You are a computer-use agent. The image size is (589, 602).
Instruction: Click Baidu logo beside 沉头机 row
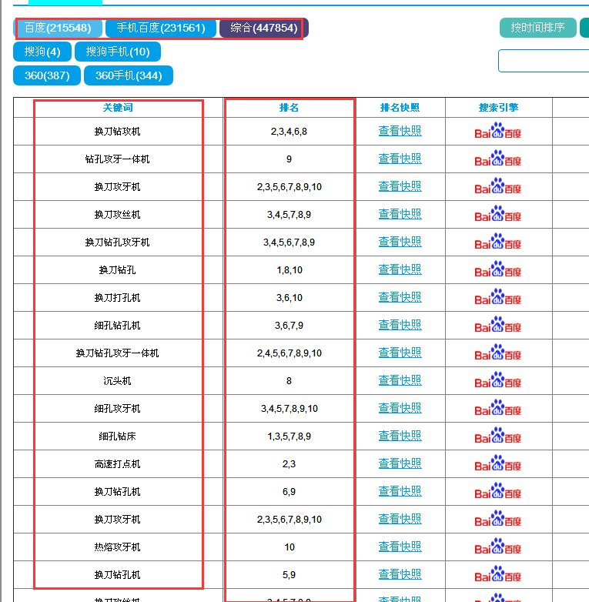pyautogui.click(x=498, y=381)
